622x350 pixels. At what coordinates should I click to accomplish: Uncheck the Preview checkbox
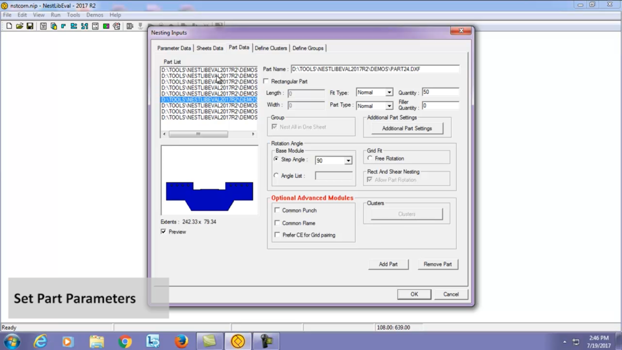(164, 232)
